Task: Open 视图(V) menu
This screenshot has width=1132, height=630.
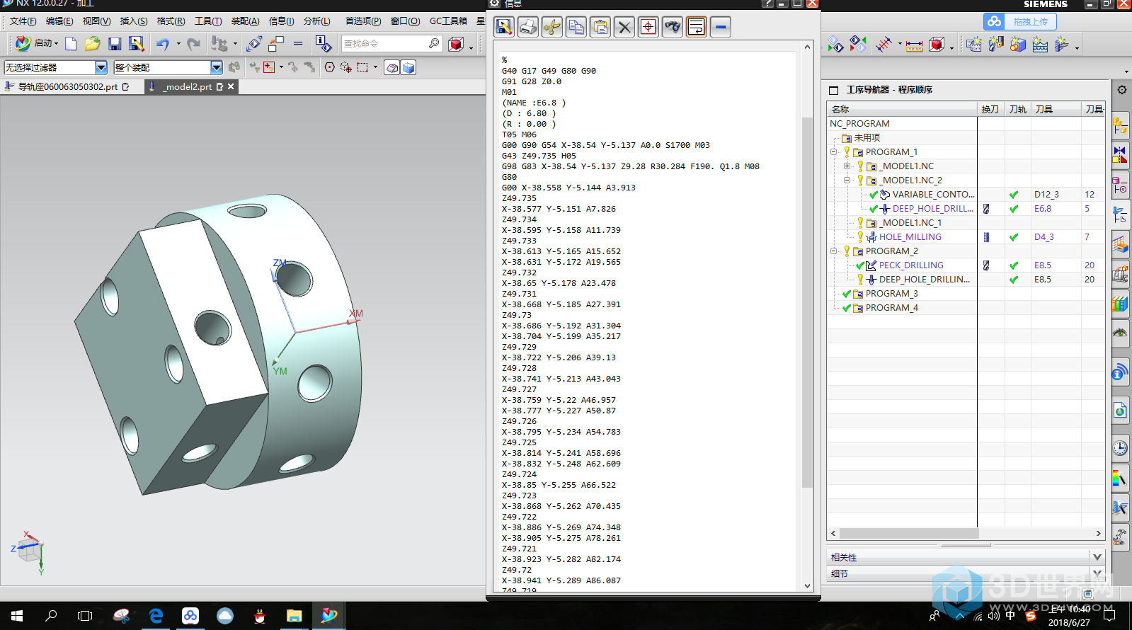Action: 96,21
